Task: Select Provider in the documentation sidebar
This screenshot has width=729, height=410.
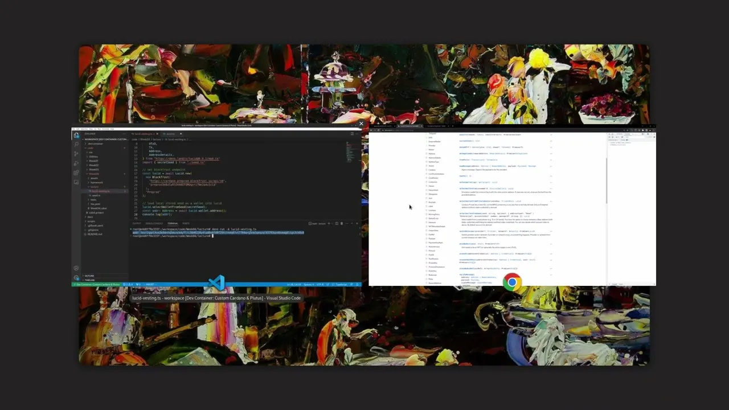Action: tap(431, 146)
